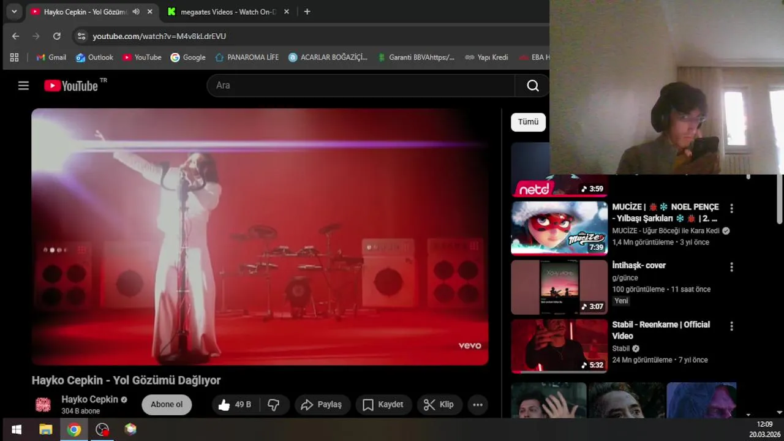The height and width of the screenshot is (441, 784).
Task: Open the three-dot more actions menu
Action: click(478, 404)
